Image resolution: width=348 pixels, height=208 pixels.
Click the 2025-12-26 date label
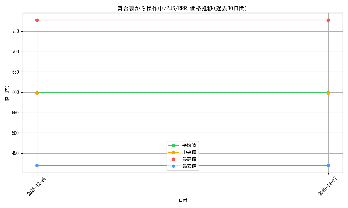click(36, 187)
